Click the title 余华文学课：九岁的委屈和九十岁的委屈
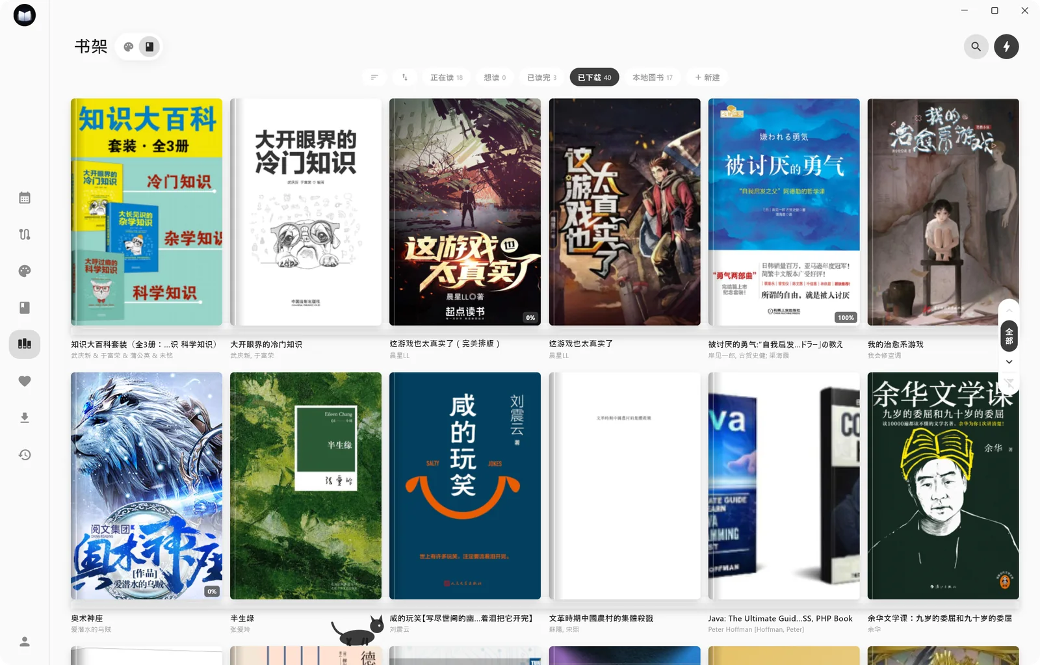Screen dimensions: 1040x665 click(x=940, y=618)
